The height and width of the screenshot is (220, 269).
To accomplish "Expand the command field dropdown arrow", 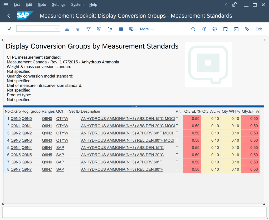I will coord(57,29).
